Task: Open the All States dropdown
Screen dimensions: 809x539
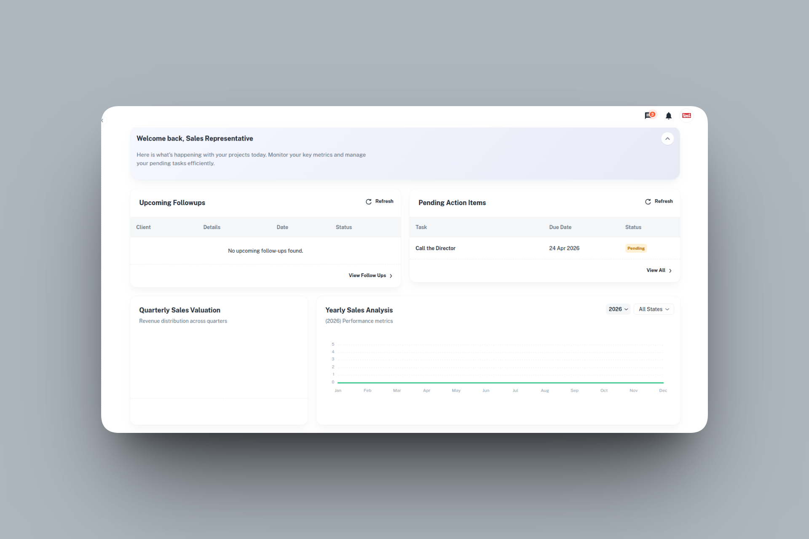Action: [x=654, y=309]
